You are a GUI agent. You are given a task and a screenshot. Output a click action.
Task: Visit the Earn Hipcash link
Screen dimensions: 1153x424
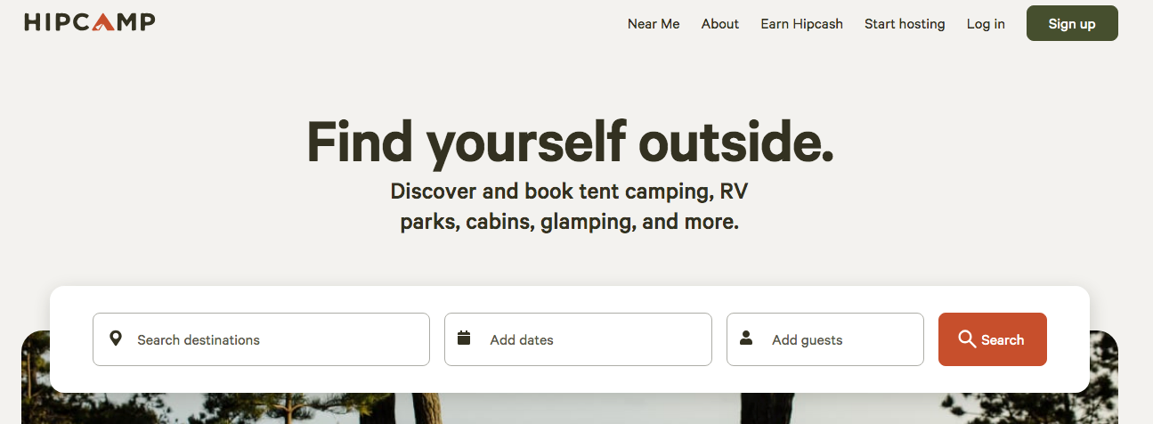coord(801,24)
